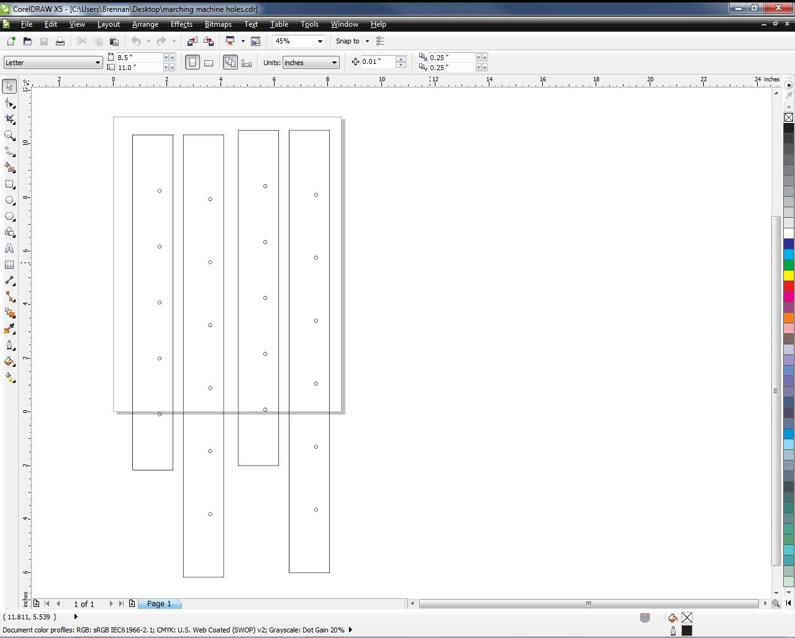Expand the Undo history arrow

(148, 41)
